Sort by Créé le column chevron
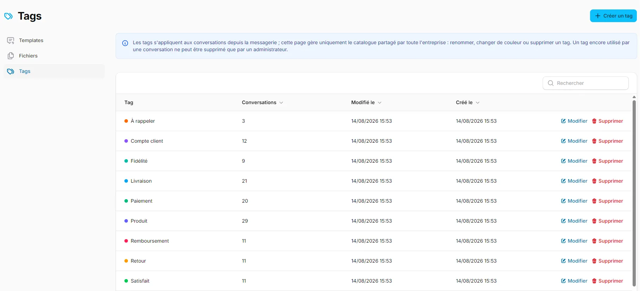 pos(478,103)
